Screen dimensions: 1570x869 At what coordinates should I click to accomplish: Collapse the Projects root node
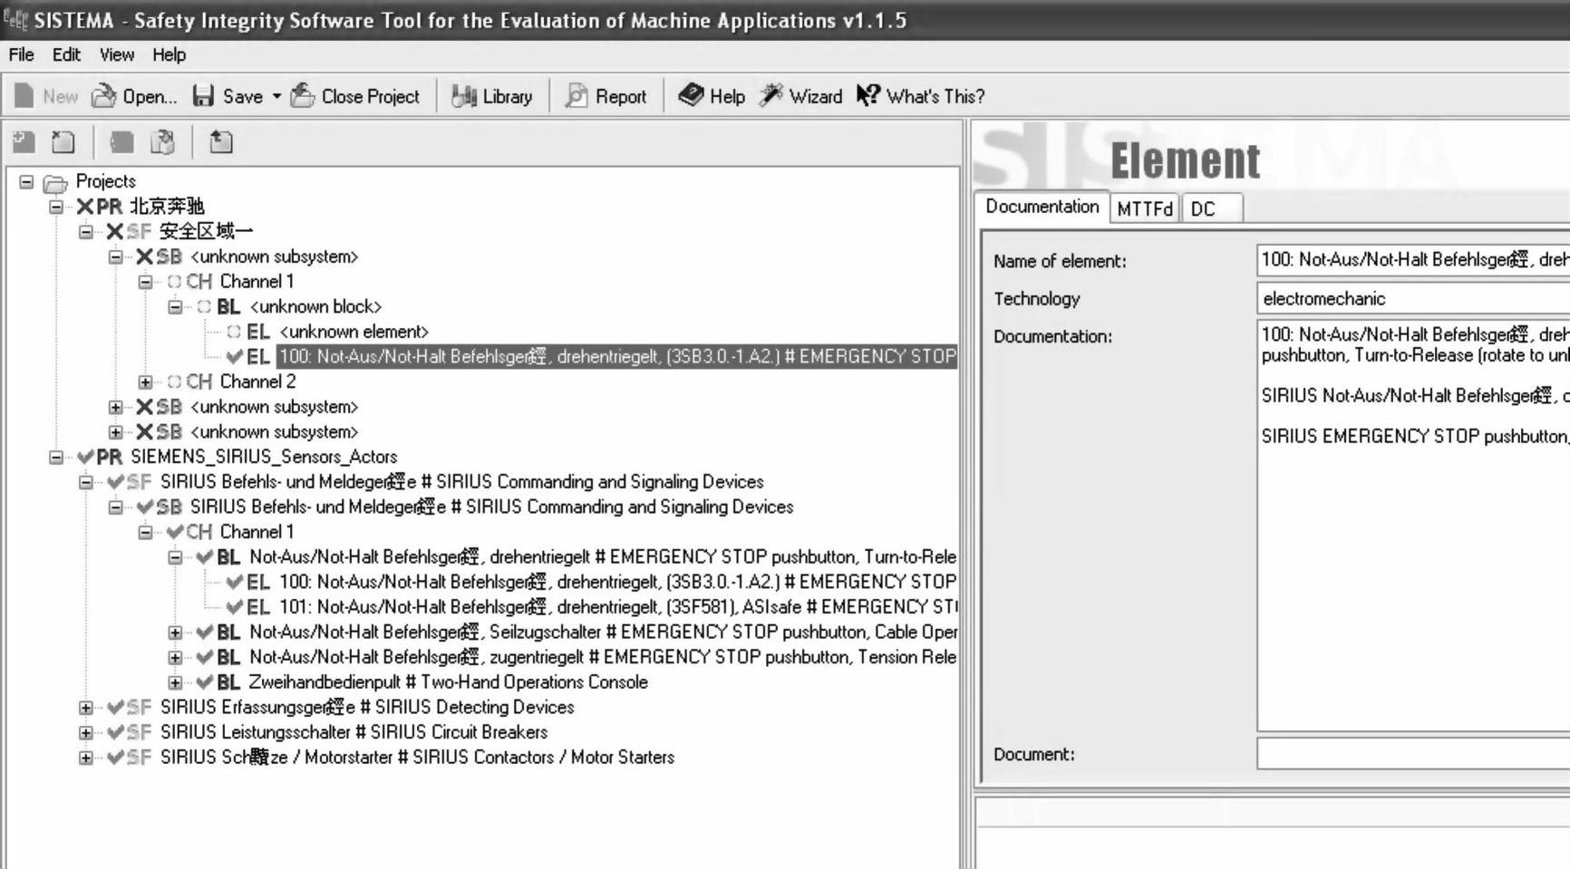pyautogui.click(x=26, y=182)
